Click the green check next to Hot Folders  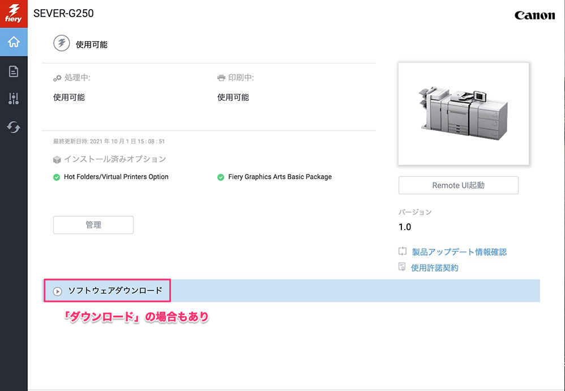point(57,177)
